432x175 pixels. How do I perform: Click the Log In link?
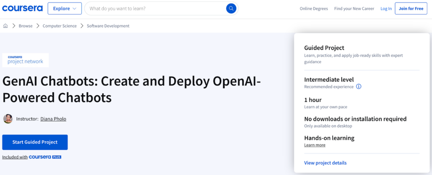click(386, 8)
